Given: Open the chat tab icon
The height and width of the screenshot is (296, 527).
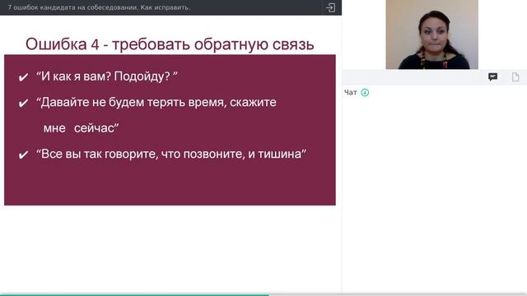Looking at the screenshot, I should [x=492, y=77].
